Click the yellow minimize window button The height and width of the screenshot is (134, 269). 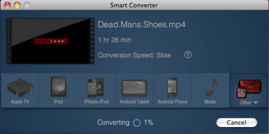[x=17, y=5]
